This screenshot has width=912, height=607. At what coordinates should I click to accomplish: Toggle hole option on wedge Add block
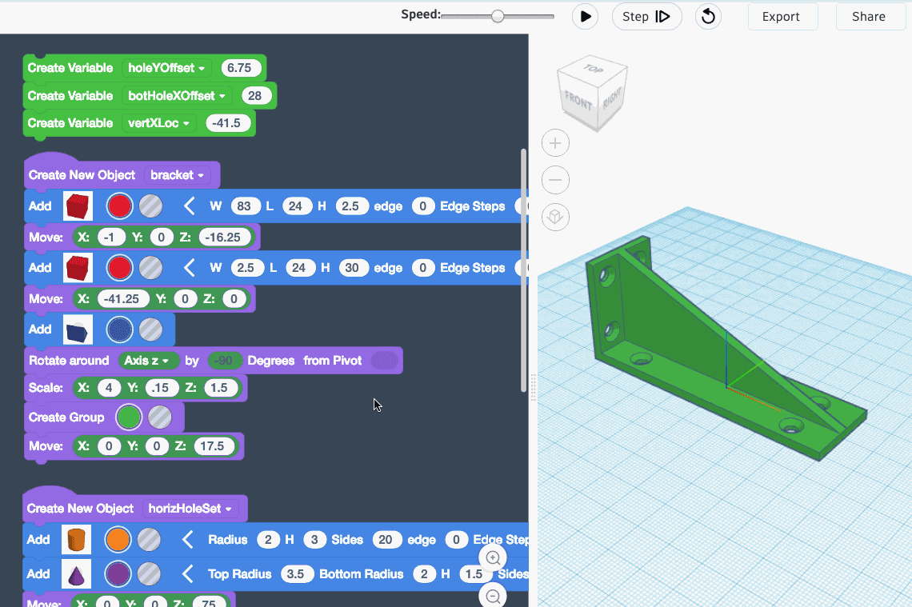click(x=150, y=329)
